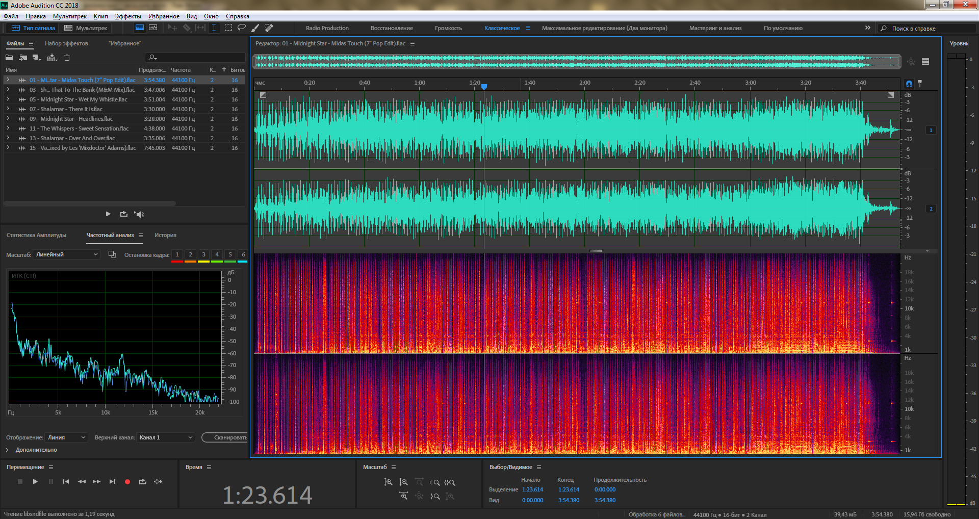Select the Razor tool in toolbar

click(187, 28)
